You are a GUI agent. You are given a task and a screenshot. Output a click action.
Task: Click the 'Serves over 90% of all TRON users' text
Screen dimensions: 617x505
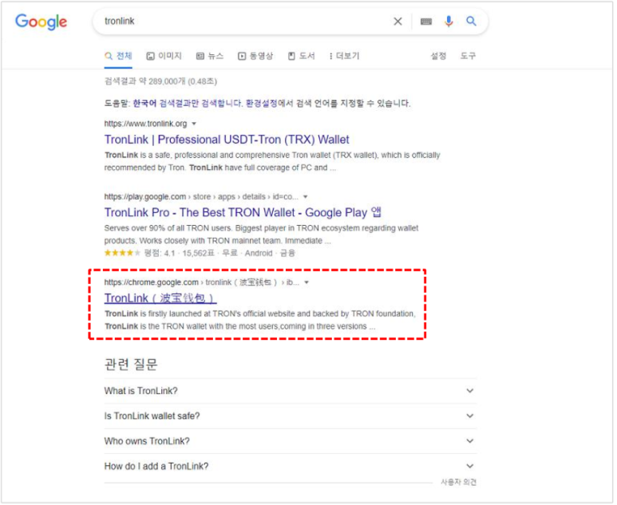click(168, 228)
